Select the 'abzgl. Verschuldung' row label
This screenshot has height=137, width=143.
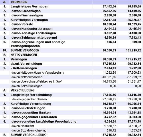pos(26,64)
